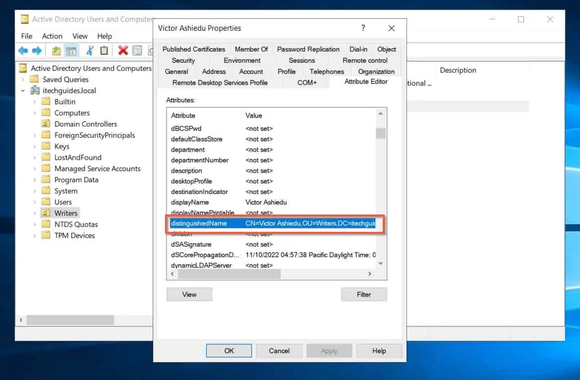This screenshot has height=380, width=580.
Task: Select the Saved Queries folder icon
Action: coord(34,79)
